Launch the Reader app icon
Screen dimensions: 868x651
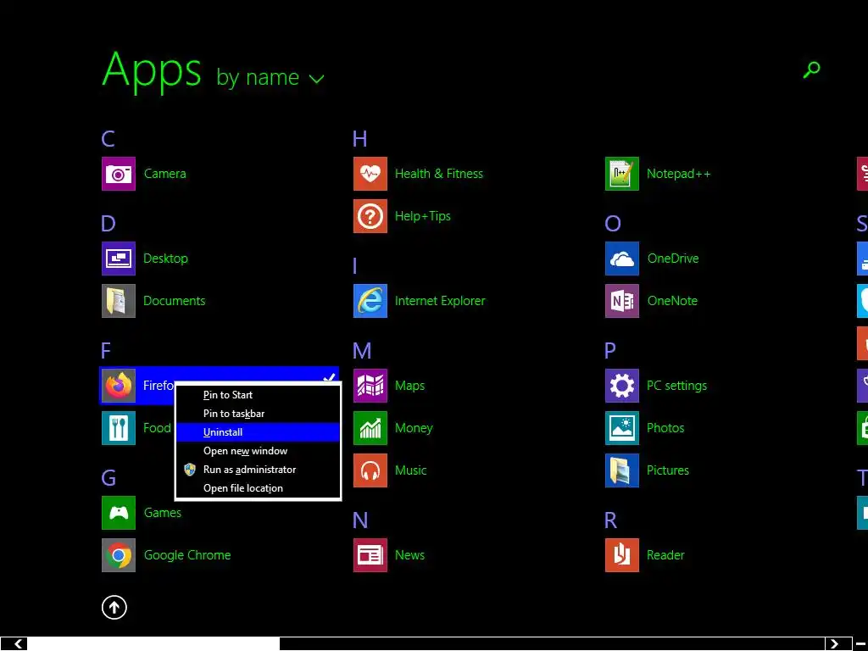(622, 555)
